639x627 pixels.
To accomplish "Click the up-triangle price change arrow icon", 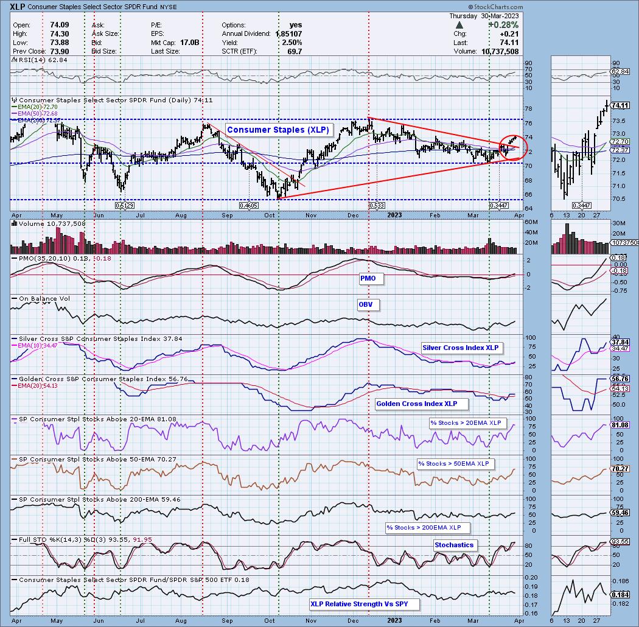I will point(459,26).
